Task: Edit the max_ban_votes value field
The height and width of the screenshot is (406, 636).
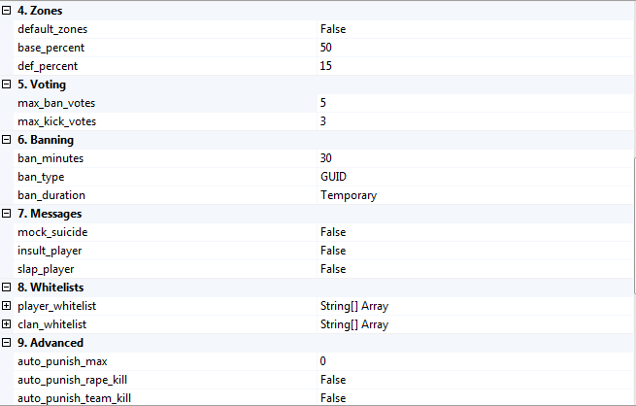Action: [x=324, y=103]
